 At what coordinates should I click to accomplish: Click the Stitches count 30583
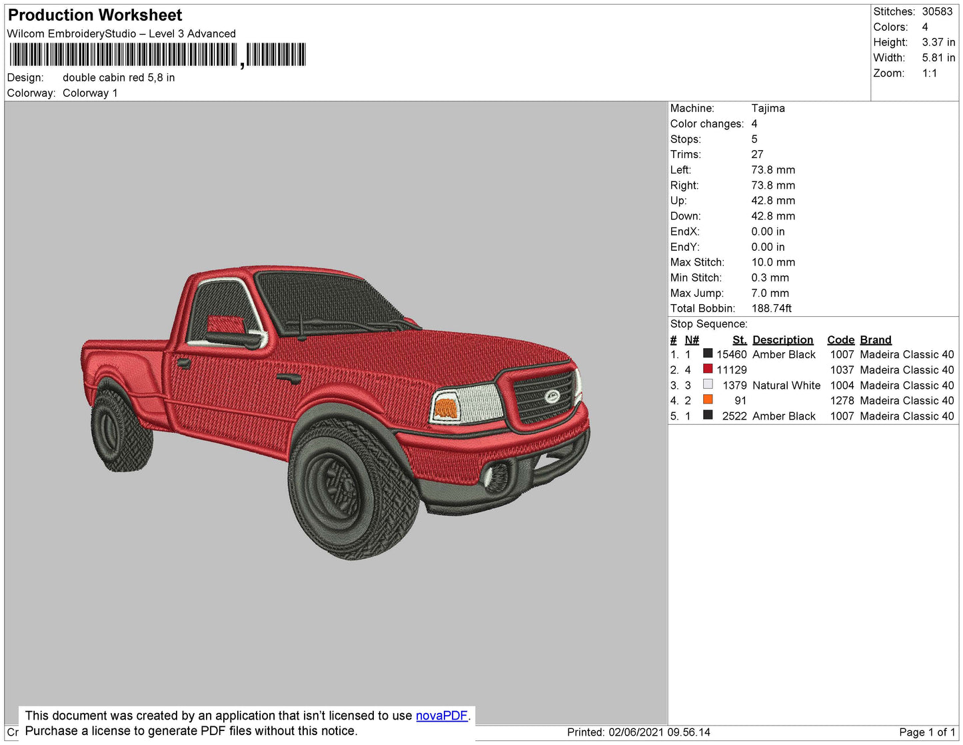(x=937, y=11)
